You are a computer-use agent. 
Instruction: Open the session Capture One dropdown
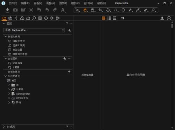click(34, 30)
